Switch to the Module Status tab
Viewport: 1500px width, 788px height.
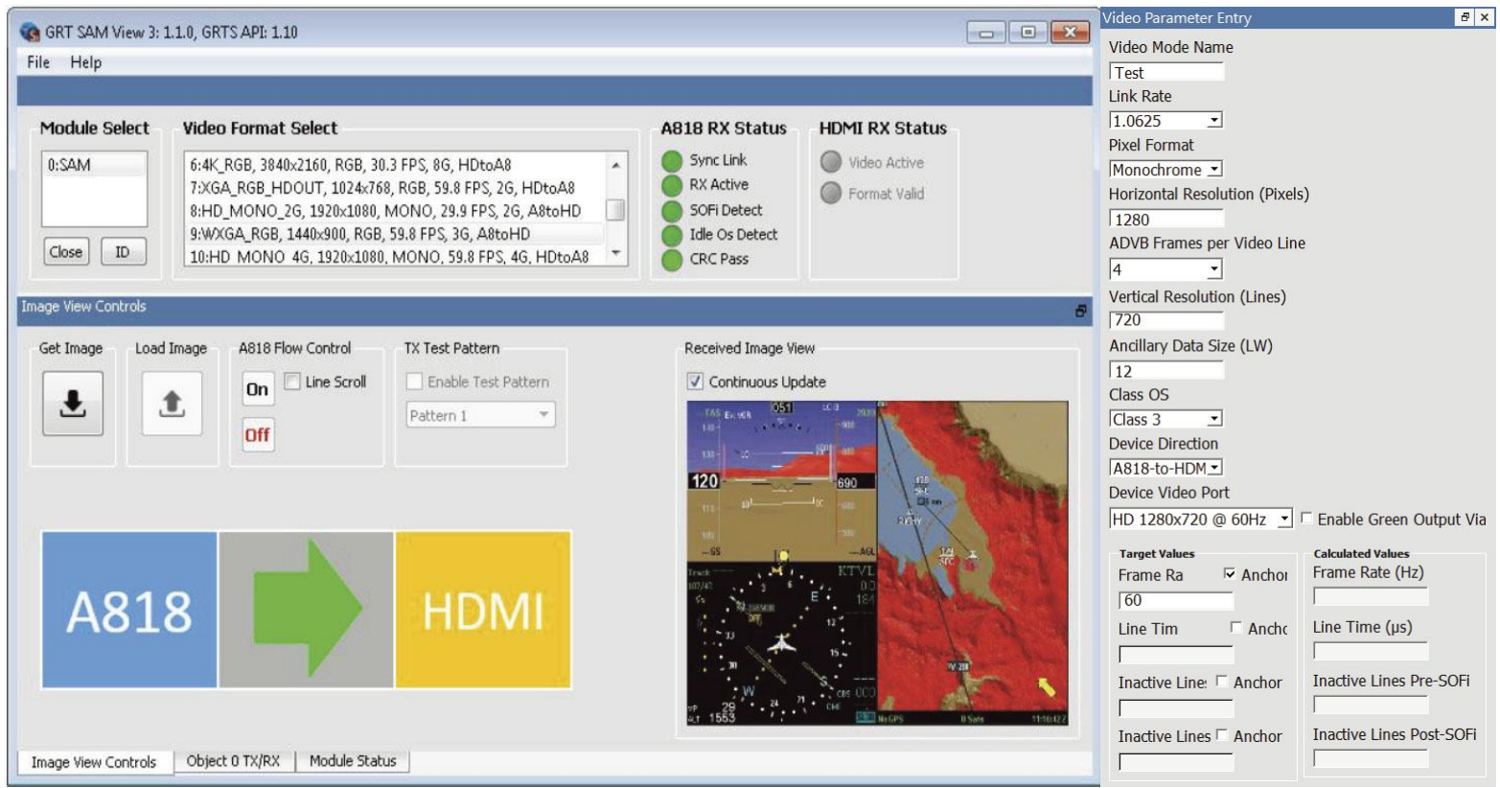[353, 761]
